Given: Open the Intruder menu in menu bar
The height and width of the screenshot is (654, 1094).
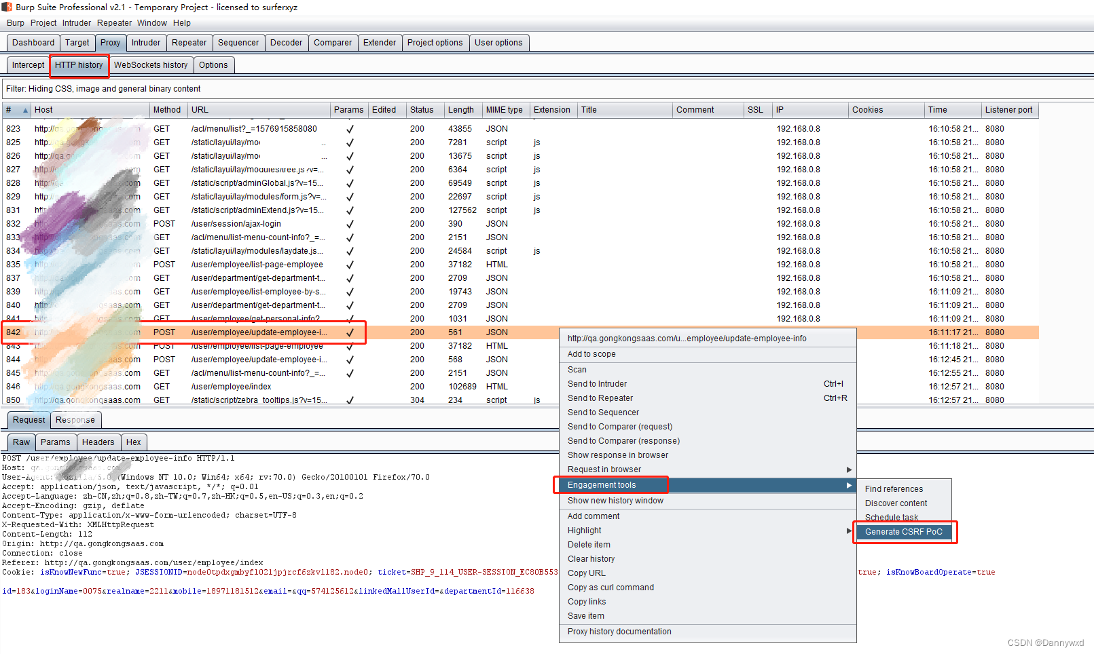Looking at the screenshot, I should coord(77,23).
